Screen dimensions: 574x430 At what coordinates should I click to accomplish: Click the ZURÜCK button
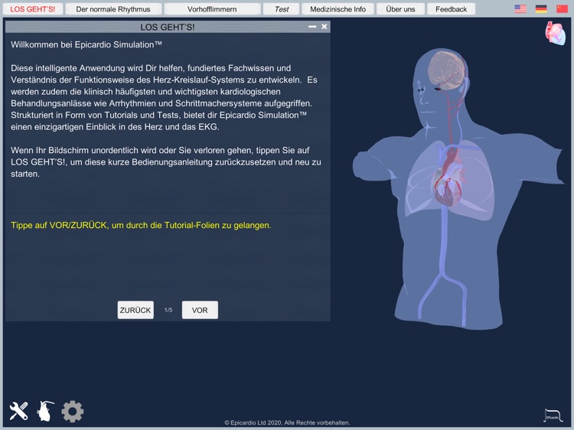135,310
